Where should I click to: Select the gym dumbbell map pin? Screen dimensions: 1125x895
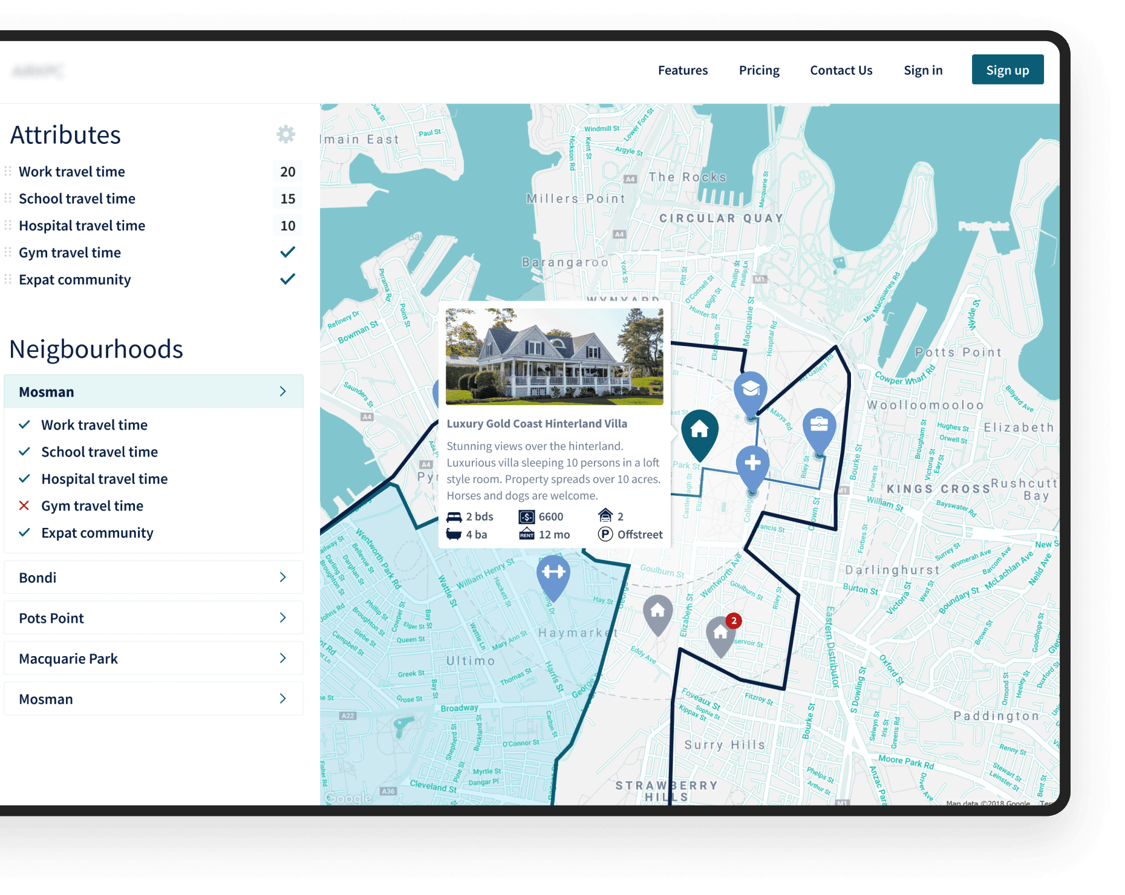pyautogui.click(x=553, y=578)
